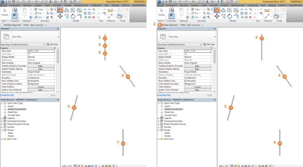Image resolution: width=303 pixels, height=167 pixels.
Task: Click Open folder icon in left window toolbar
Action: pos(9,2)
